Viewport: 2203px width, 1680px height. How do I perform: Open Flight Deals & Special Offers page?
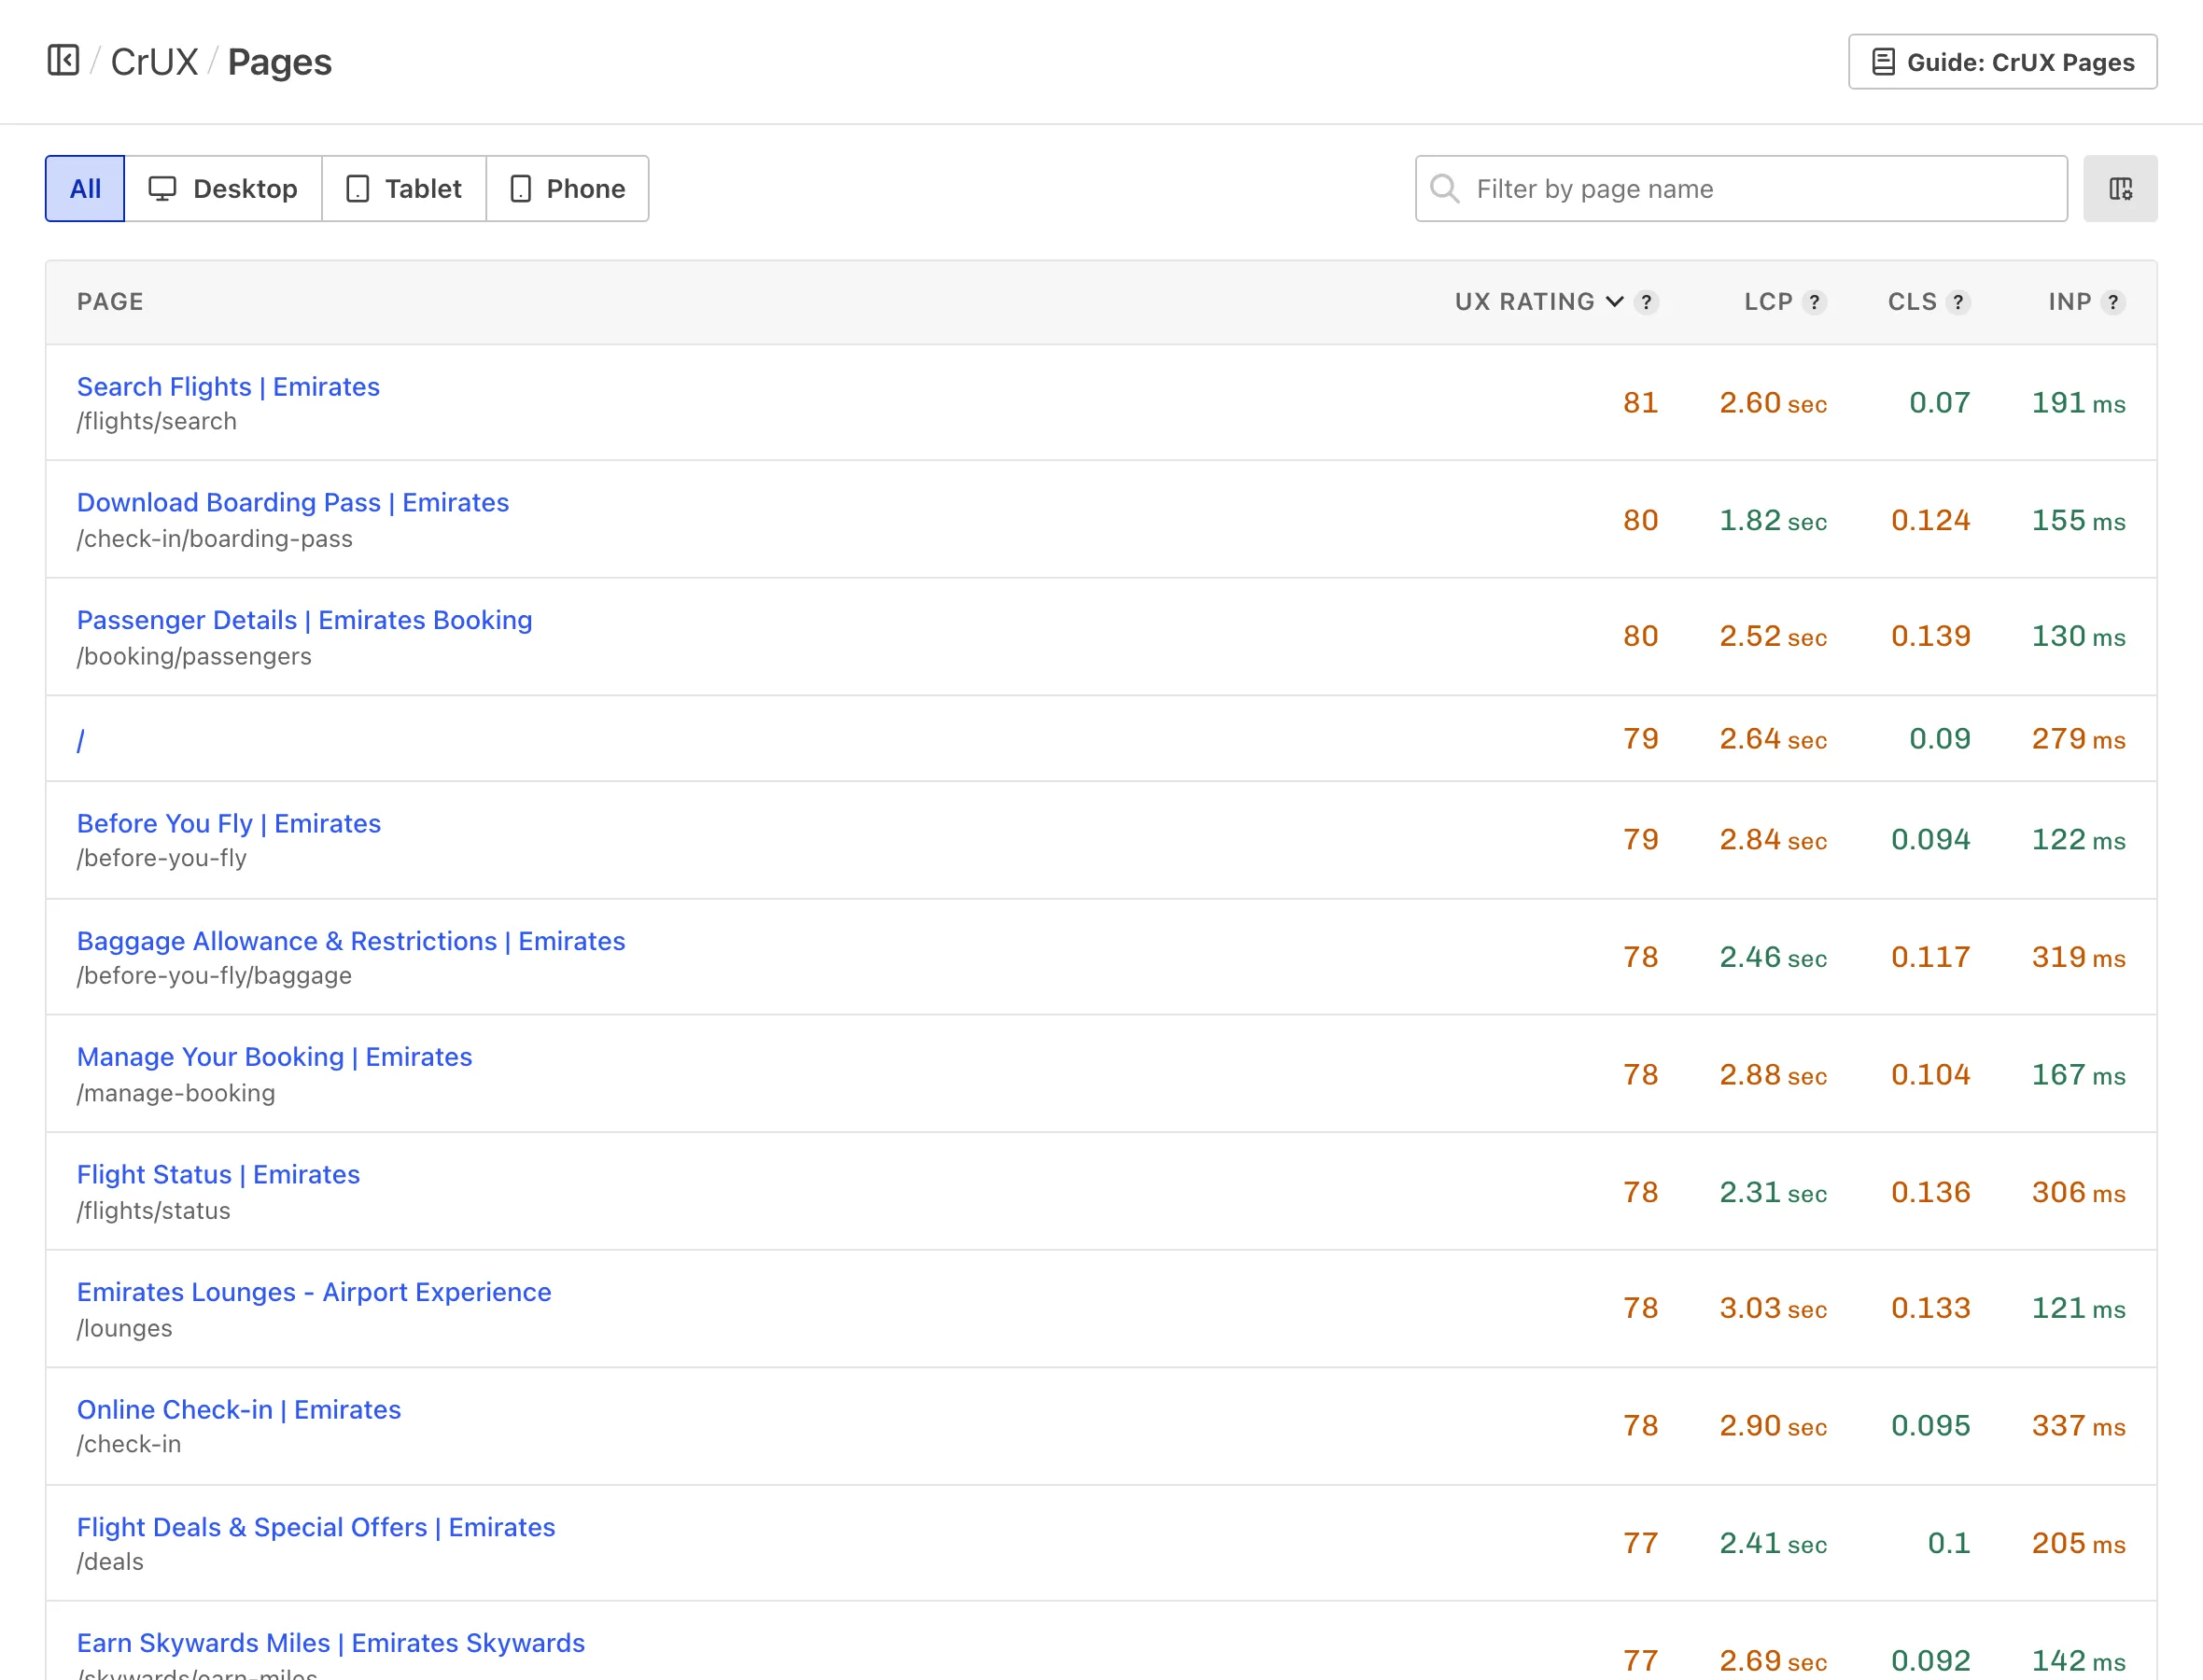tap(316, 1526)
